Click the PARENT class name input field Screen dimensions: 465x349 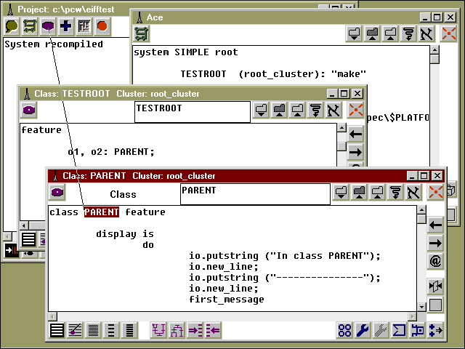[254, 194]
